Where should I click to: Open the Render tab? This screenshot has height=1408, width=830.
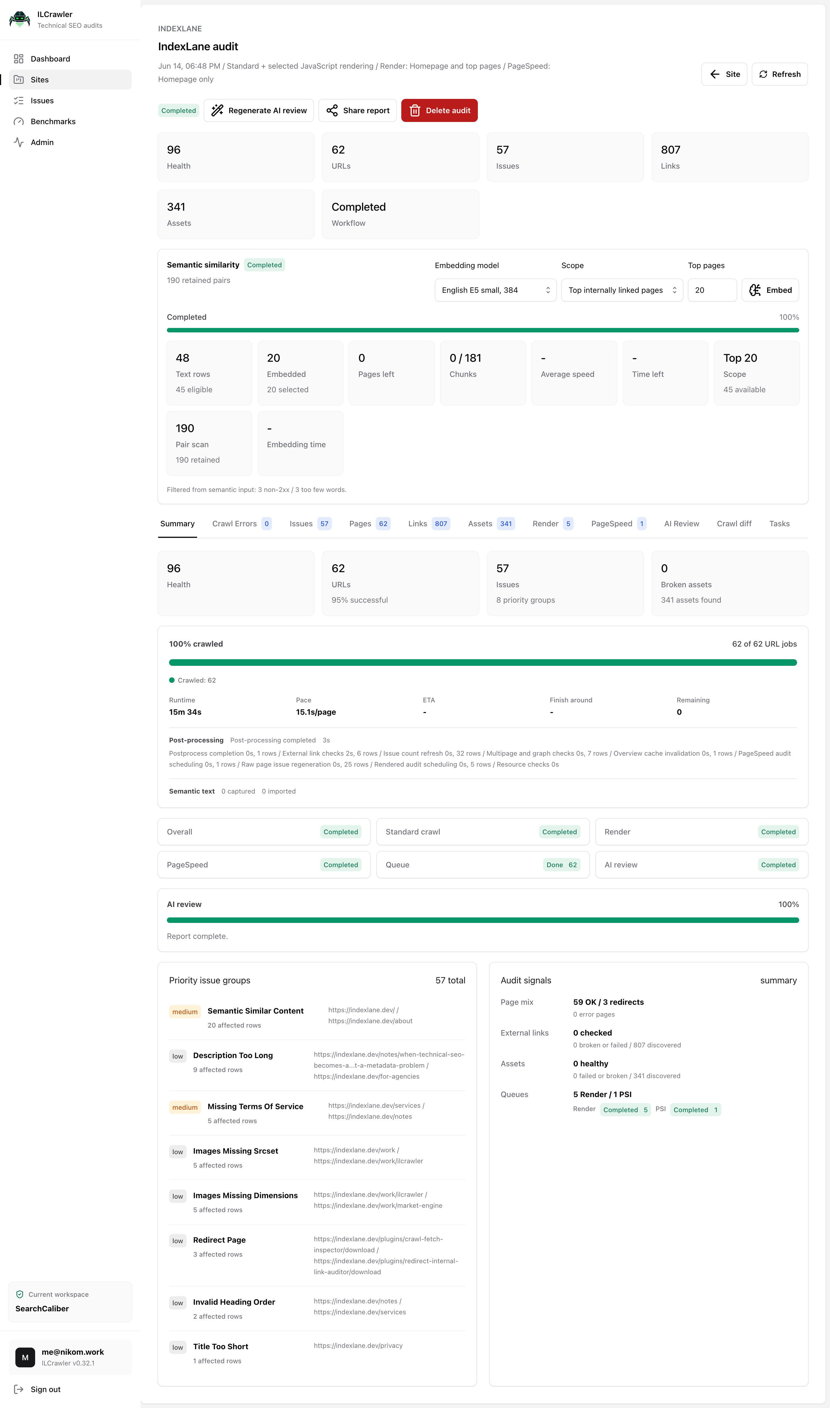(553, 524)
